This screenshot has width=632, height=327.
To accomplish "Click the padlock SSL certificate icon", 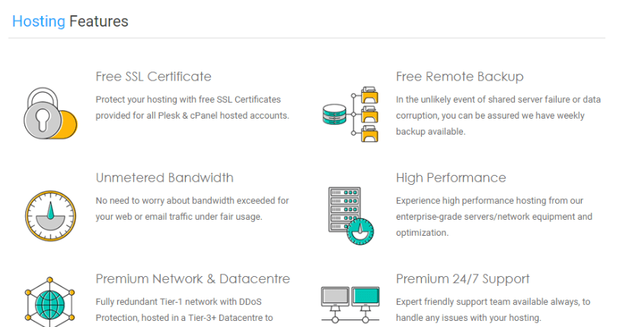I will 50,113.
